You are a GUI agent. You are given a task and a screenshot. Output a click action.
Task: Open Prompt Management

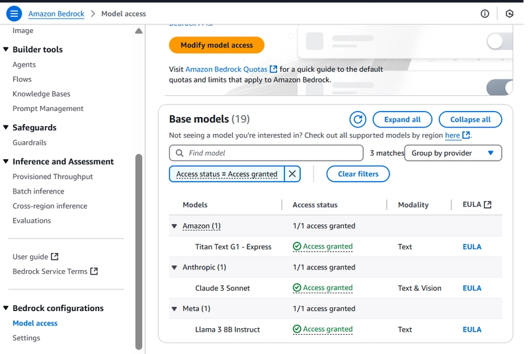coord(48,108)
